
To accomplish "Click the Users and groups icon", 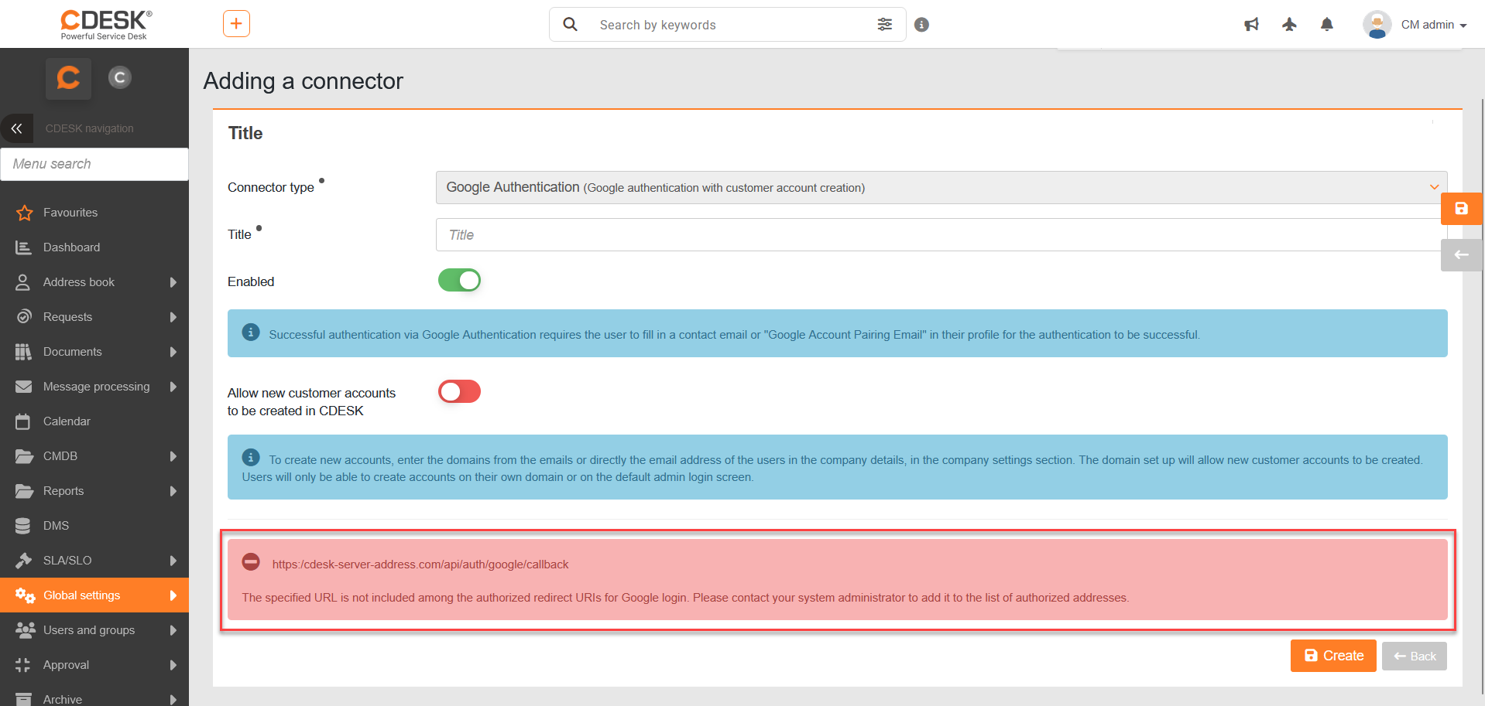I will tap(25, 630).
